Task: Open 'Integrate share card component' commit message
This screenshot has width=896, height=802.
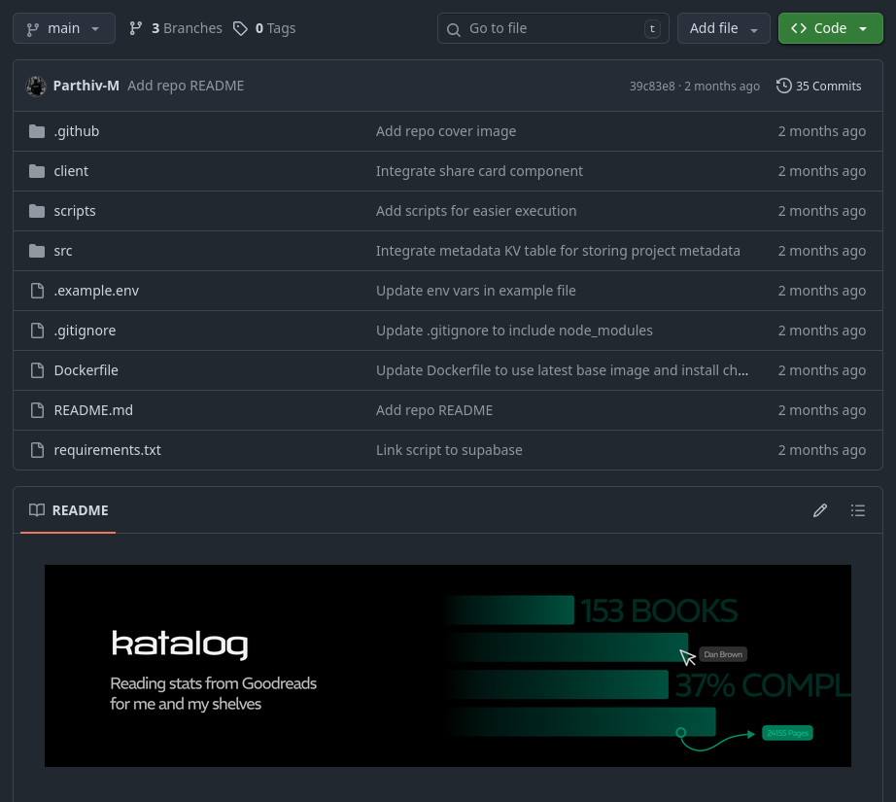Action: click(479, 171)
